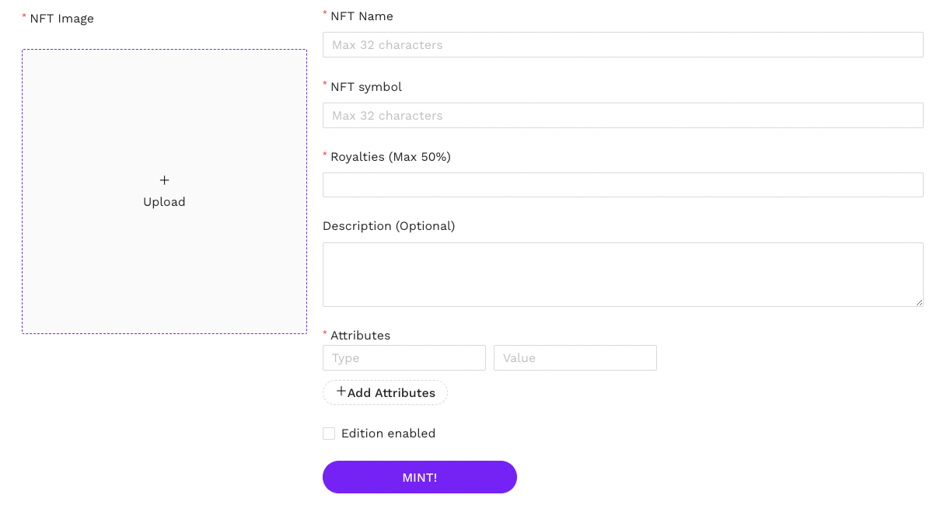The height and width of the screenshot is (519, 940).
Task: Focus the NFT Name input field
Action: pos(623,45)
